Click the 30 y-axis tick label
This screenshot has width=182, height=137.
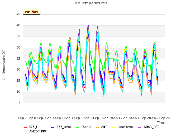pos(18,48)
